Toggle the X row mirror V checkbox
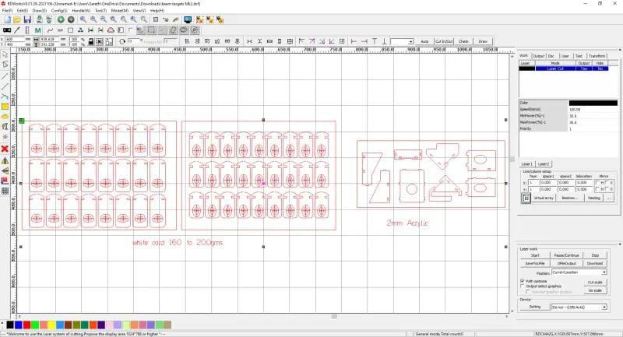 tap(607, 183)
